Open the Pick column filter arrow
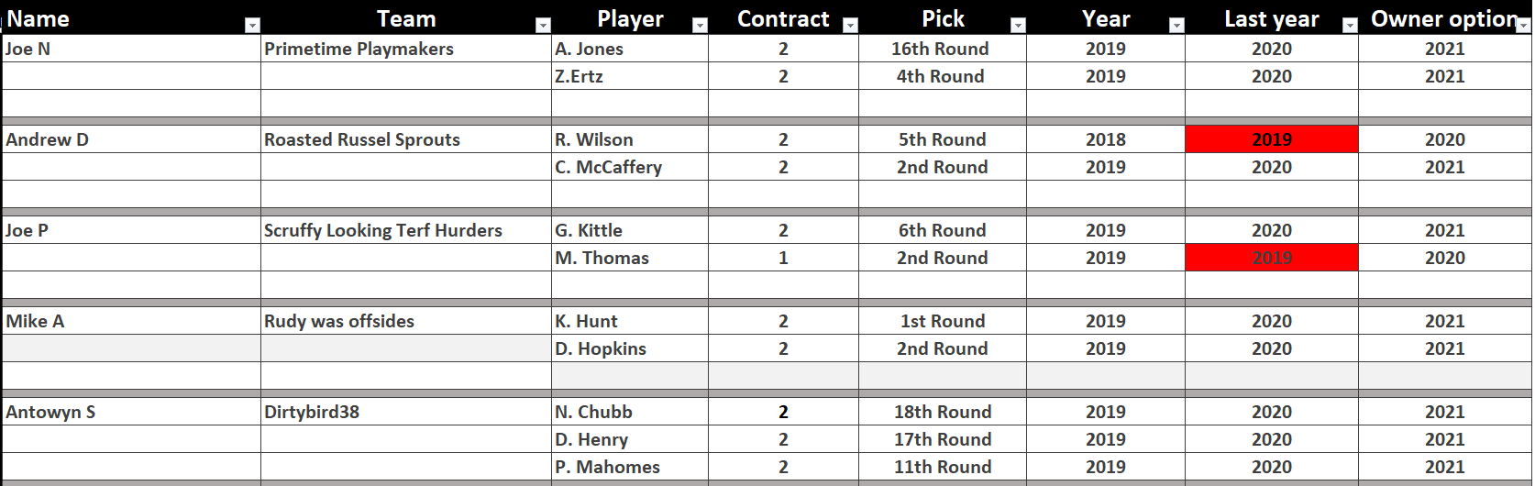Image resolution: width=1535 pixels, height=486 pixels. point(1018,26)
